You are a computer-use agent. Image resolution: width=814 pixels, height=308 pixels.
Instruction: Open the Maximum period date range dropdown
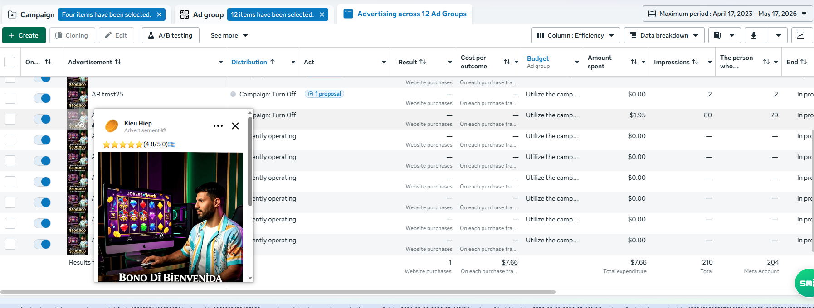[x=728, y=14]
